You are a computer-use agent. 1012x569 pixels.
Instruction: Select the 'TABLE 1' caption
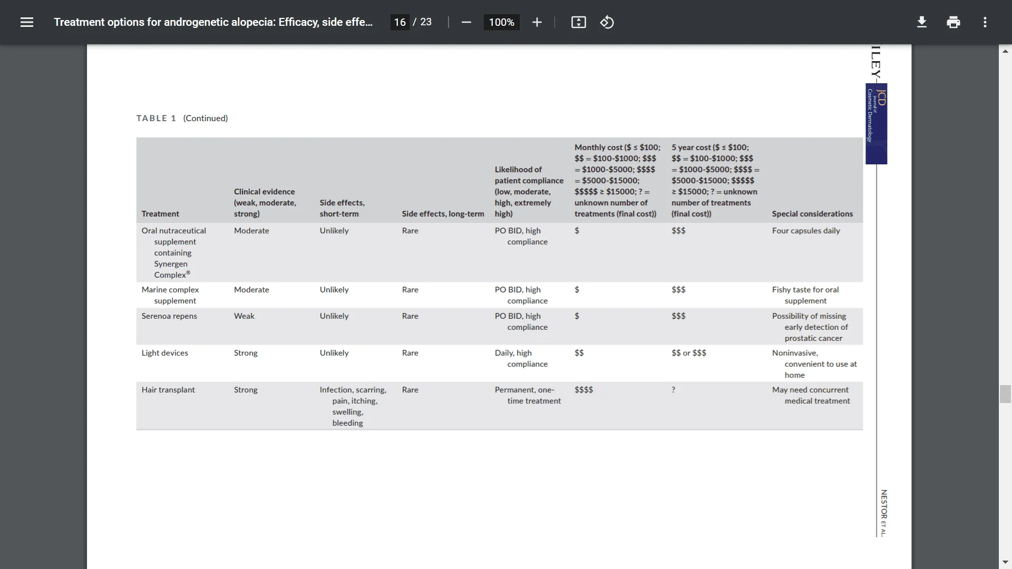(156, 118)
